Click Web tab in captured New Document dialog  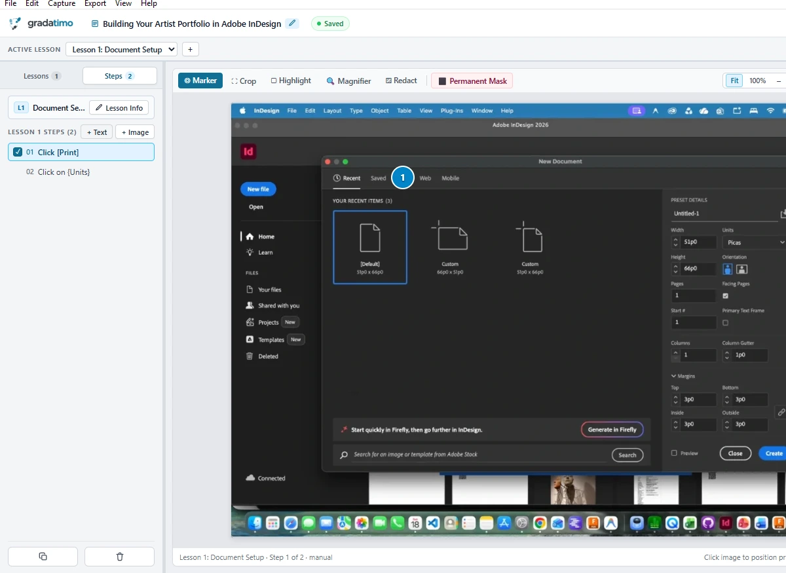[425, 178]
